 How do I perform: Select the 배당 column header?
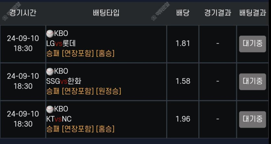(183, 13)
